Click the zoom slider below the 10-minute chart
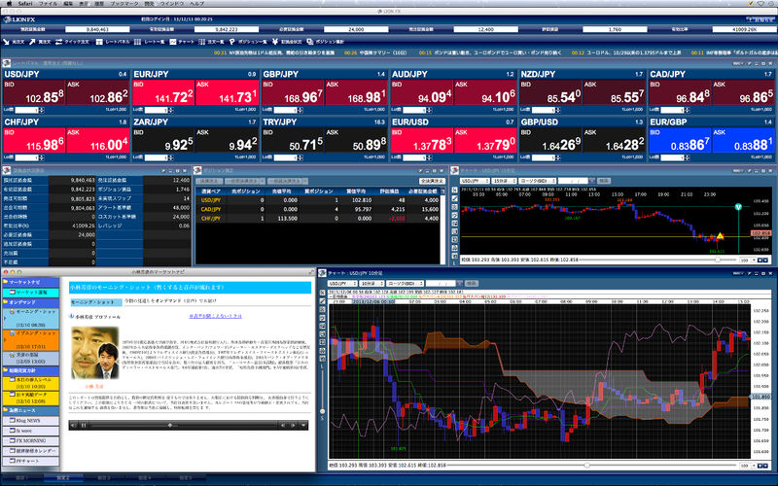 coord(586,466)
